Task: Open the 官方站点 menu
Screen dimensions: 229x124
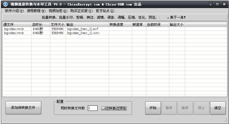Action: [105, 11]
